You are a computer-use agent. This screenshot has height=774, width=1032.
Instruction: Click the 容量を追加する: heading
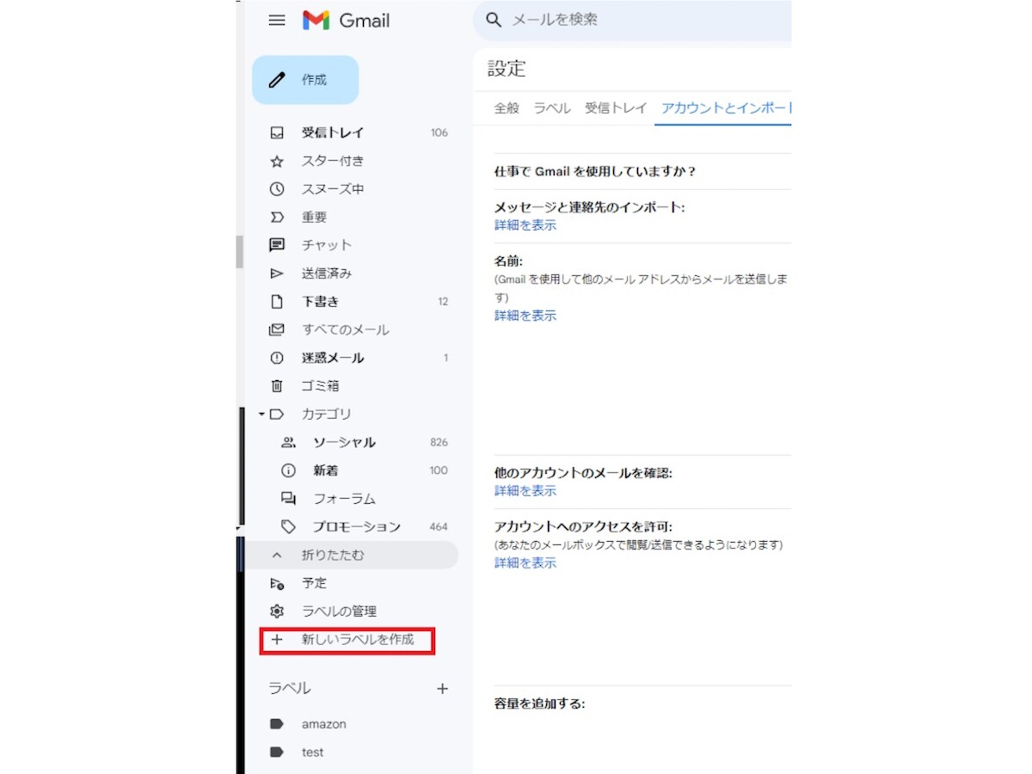(x=540, y=703)
